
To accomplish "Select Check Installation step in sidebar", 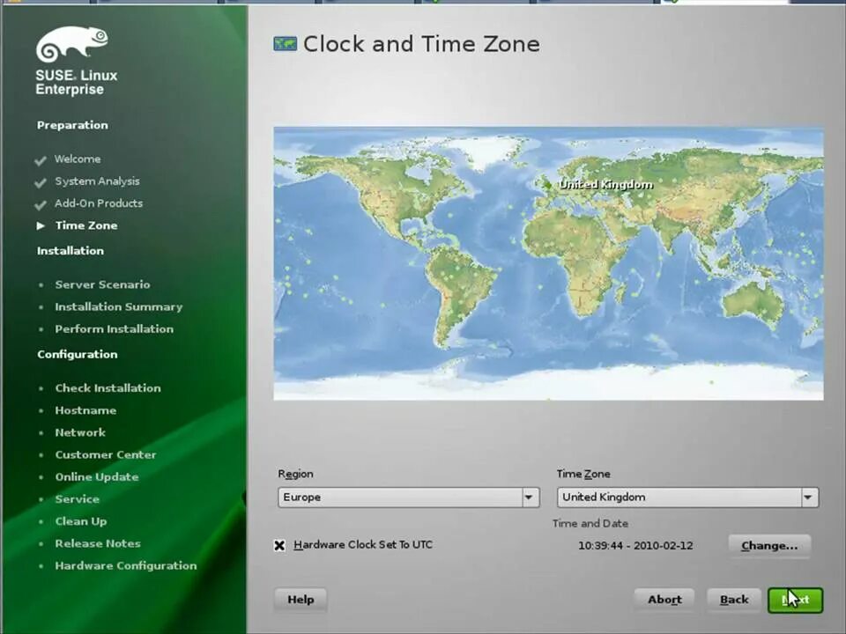I will [108, 388].
